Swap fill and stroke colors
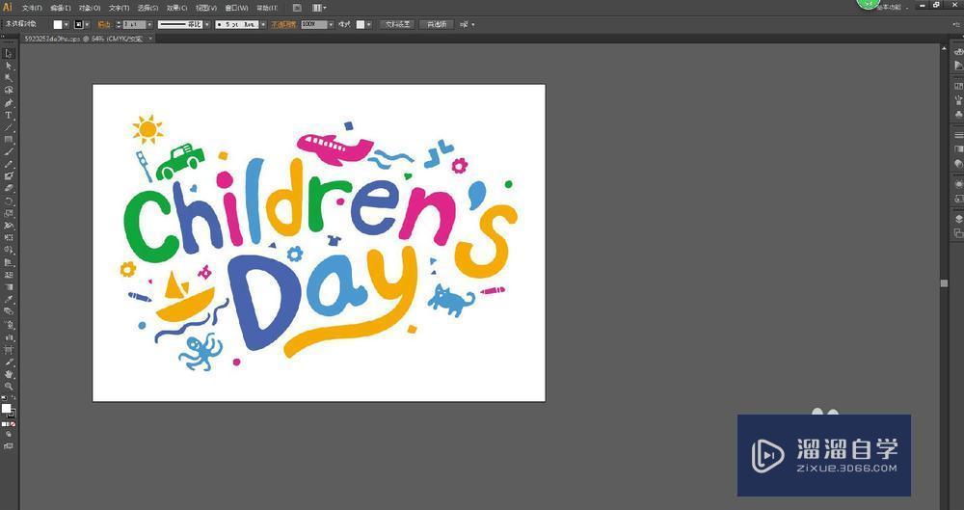This screenshot has width=964, height=510. [x=13, y=399]
